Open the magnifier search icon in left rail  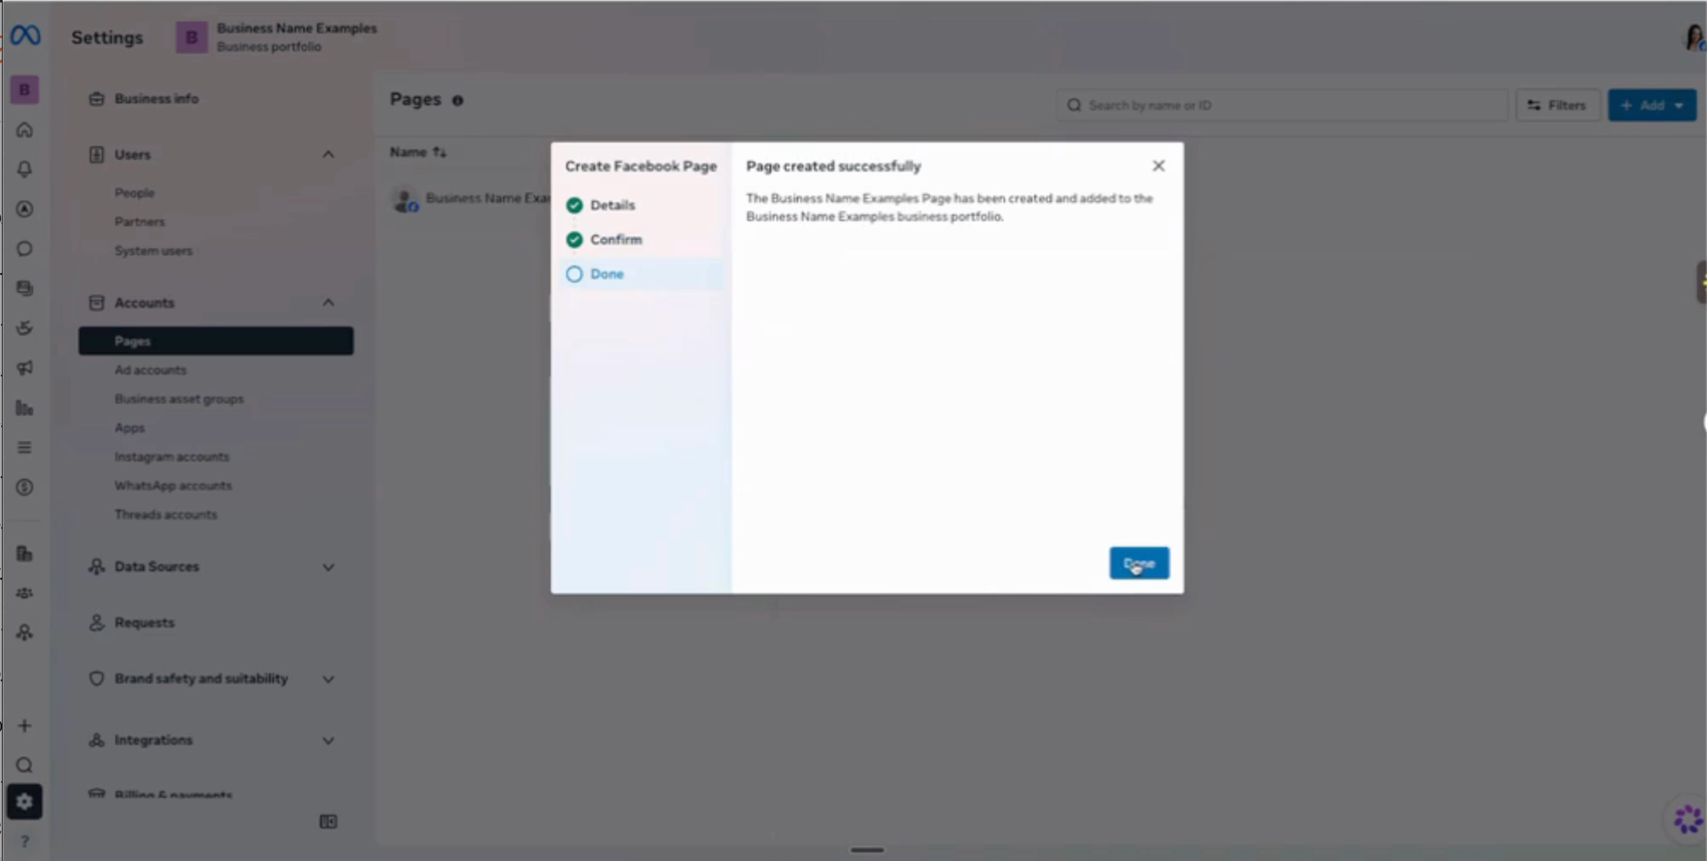[25, 765]
